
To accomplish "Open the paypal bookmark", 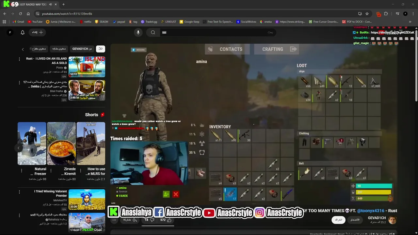I will coord(119,22).
